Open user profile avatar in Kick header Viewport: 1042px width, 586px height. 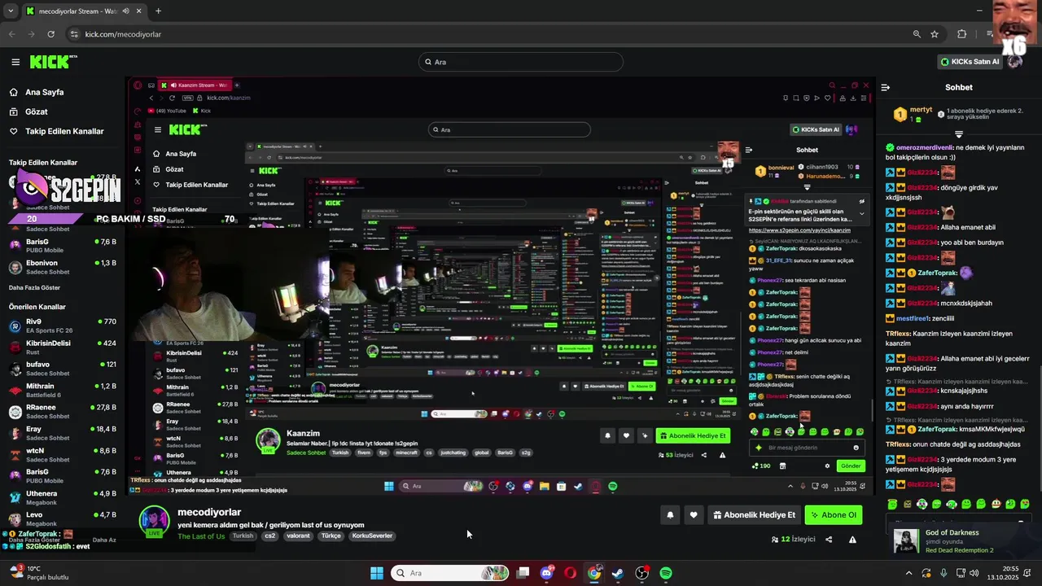(1015, 62)
